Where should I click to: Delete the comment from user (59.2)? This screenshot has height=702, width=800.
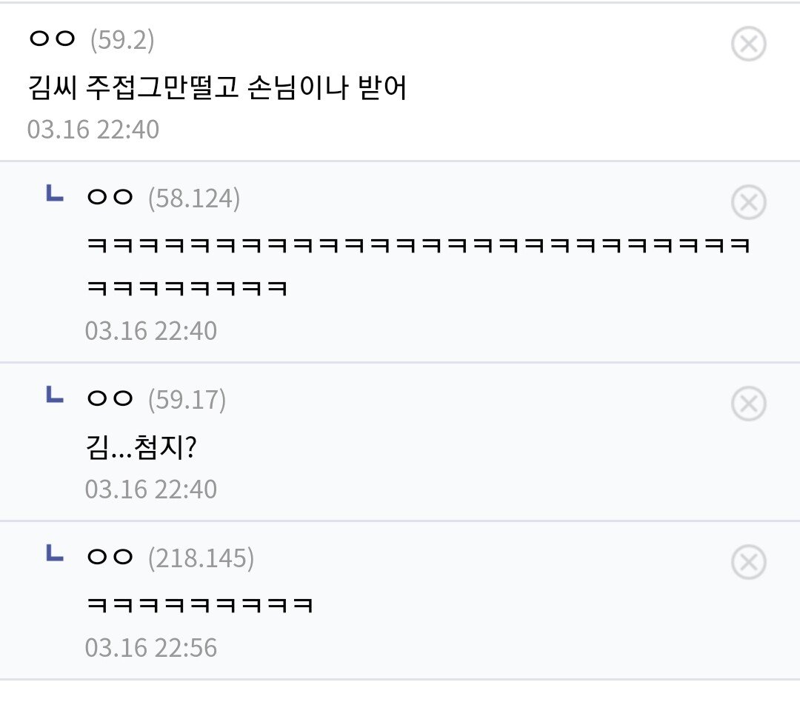click(x=748, y=44)
